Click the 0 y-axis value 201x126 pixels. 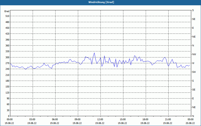(x=9, y=116)
